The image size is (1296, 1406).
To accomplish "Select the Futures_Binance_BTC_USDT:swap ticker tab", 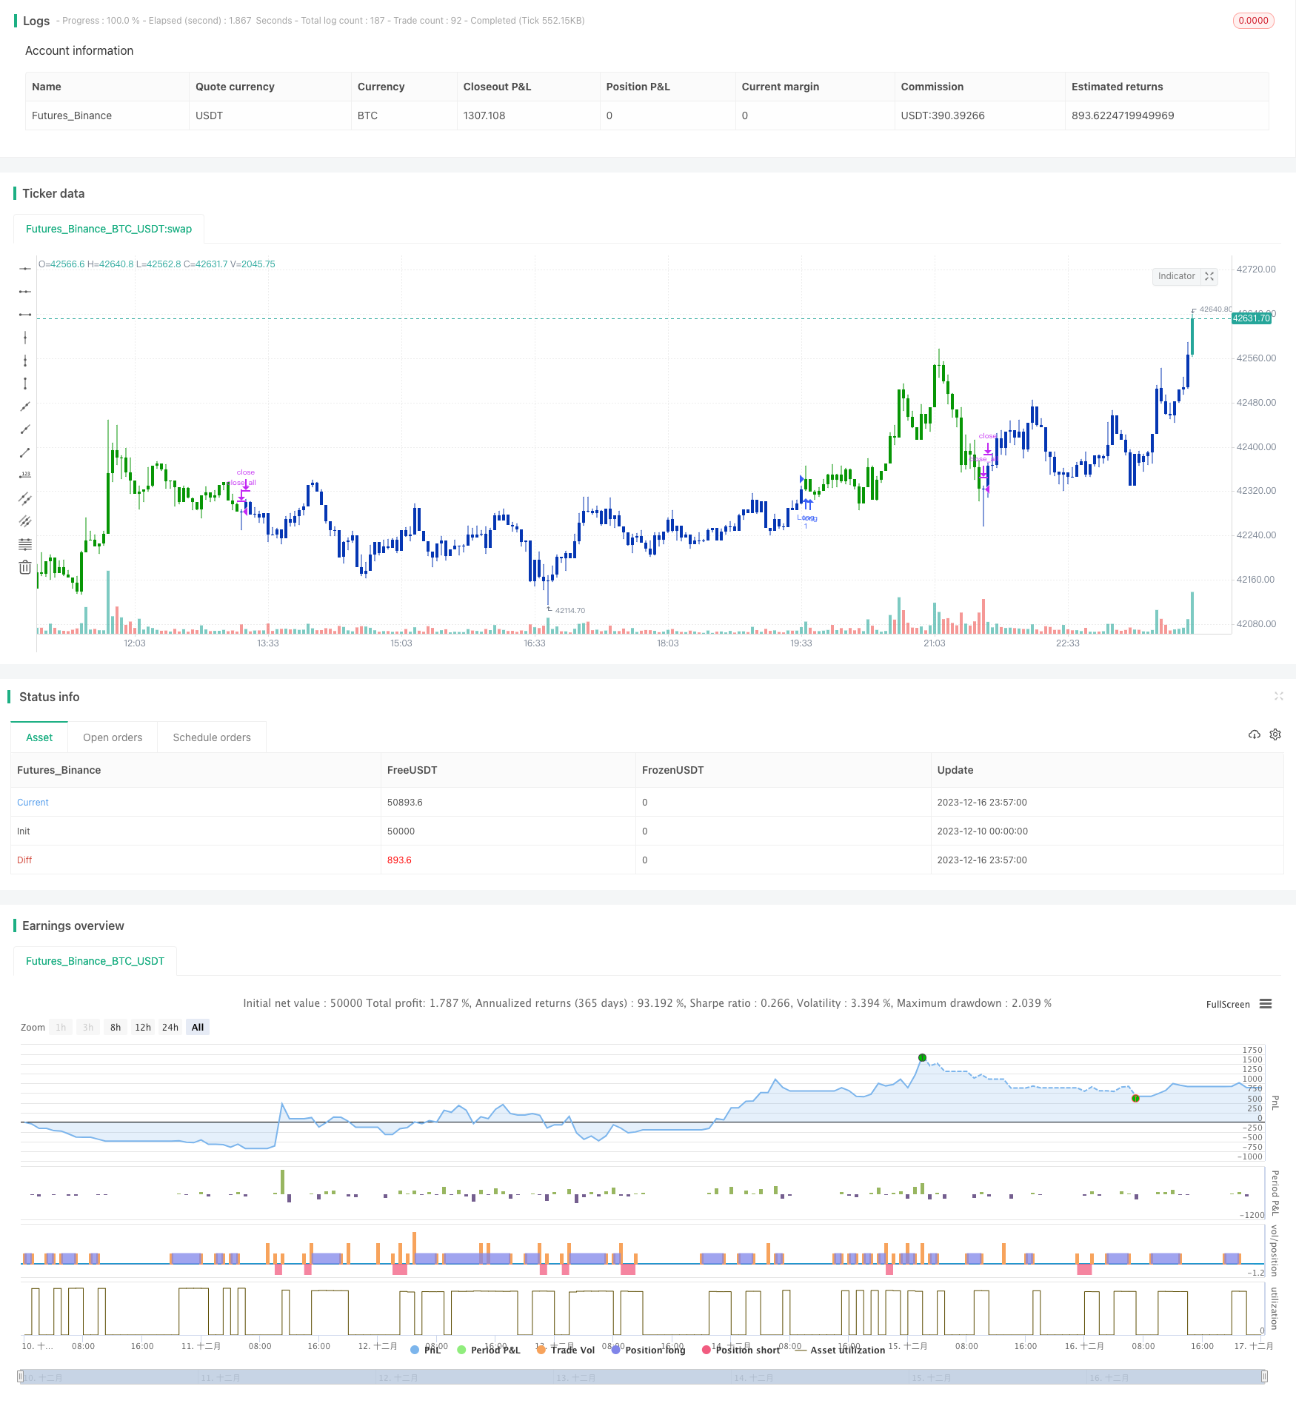I will [109, 229].
